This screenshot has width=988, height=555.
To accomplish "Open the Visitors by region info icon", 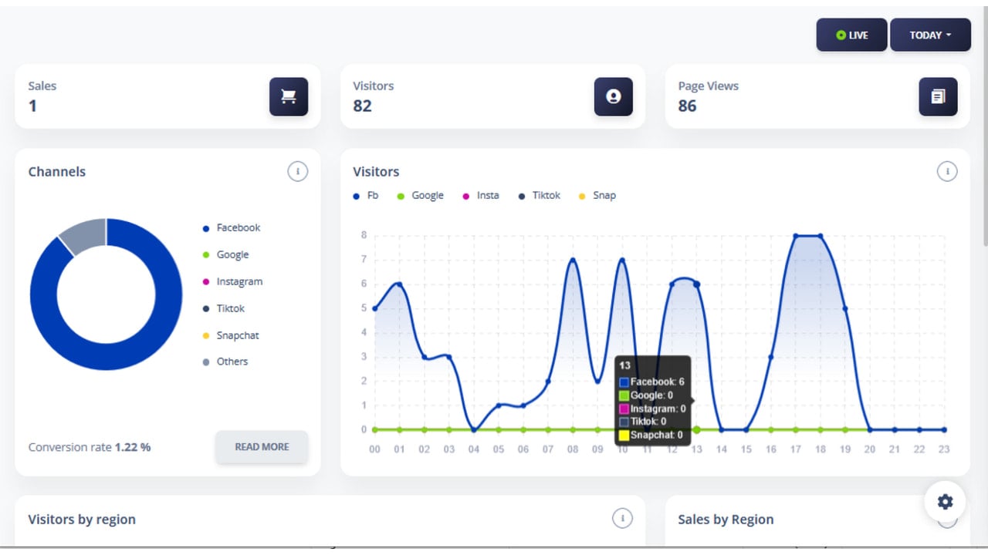I will (x=622, y=519).
